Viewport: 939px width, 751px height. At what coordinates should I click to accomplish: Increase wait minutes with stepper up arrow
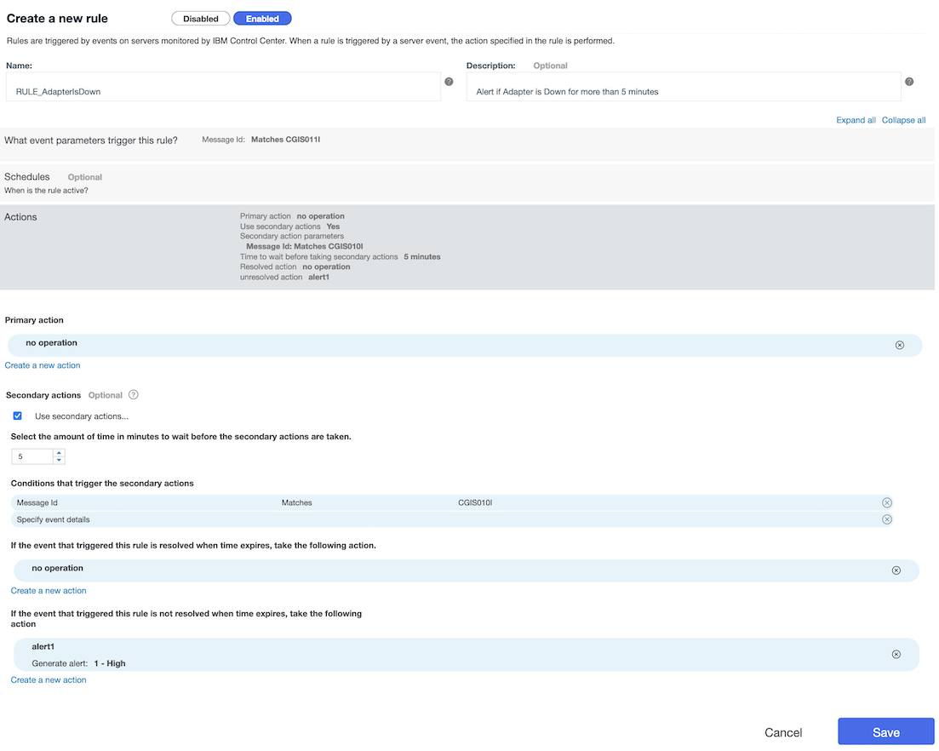click(59, 453)
